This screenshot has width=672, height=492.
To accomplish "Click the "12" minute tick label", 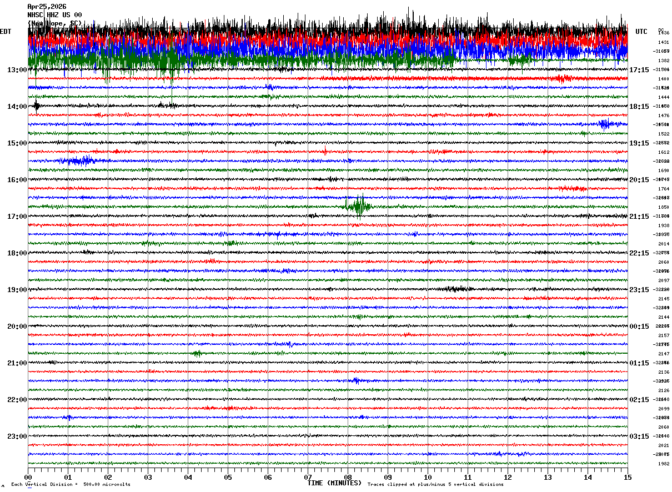I will tap(508, 478).
